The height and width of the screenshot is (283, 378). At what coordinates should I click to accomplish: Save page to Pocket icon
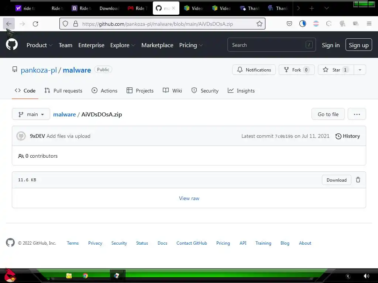(289, 24)
